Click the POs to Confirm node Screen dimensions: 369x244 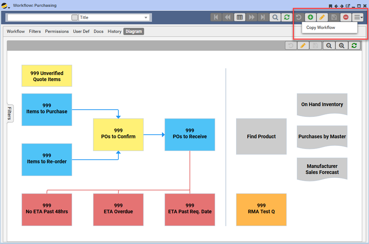(118, 134)
